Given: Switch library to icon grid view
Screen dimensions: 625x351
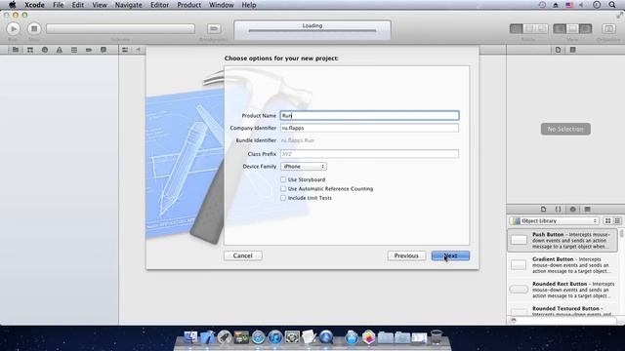Looking at the screenshot, I should 607,221.
